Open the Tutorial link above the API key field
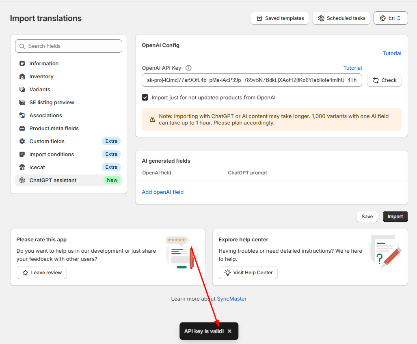The image size is (417, 344). tap(352, 68)
